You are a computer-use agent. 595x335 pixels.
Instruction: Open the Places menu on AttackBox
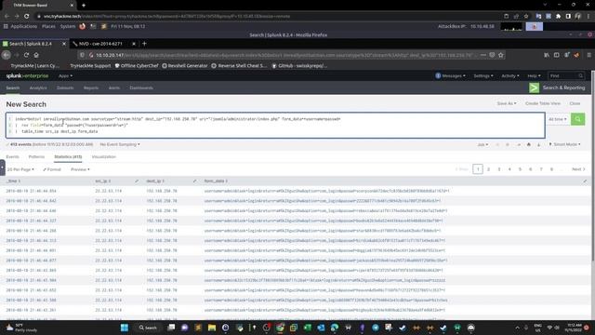click(48, 27)
